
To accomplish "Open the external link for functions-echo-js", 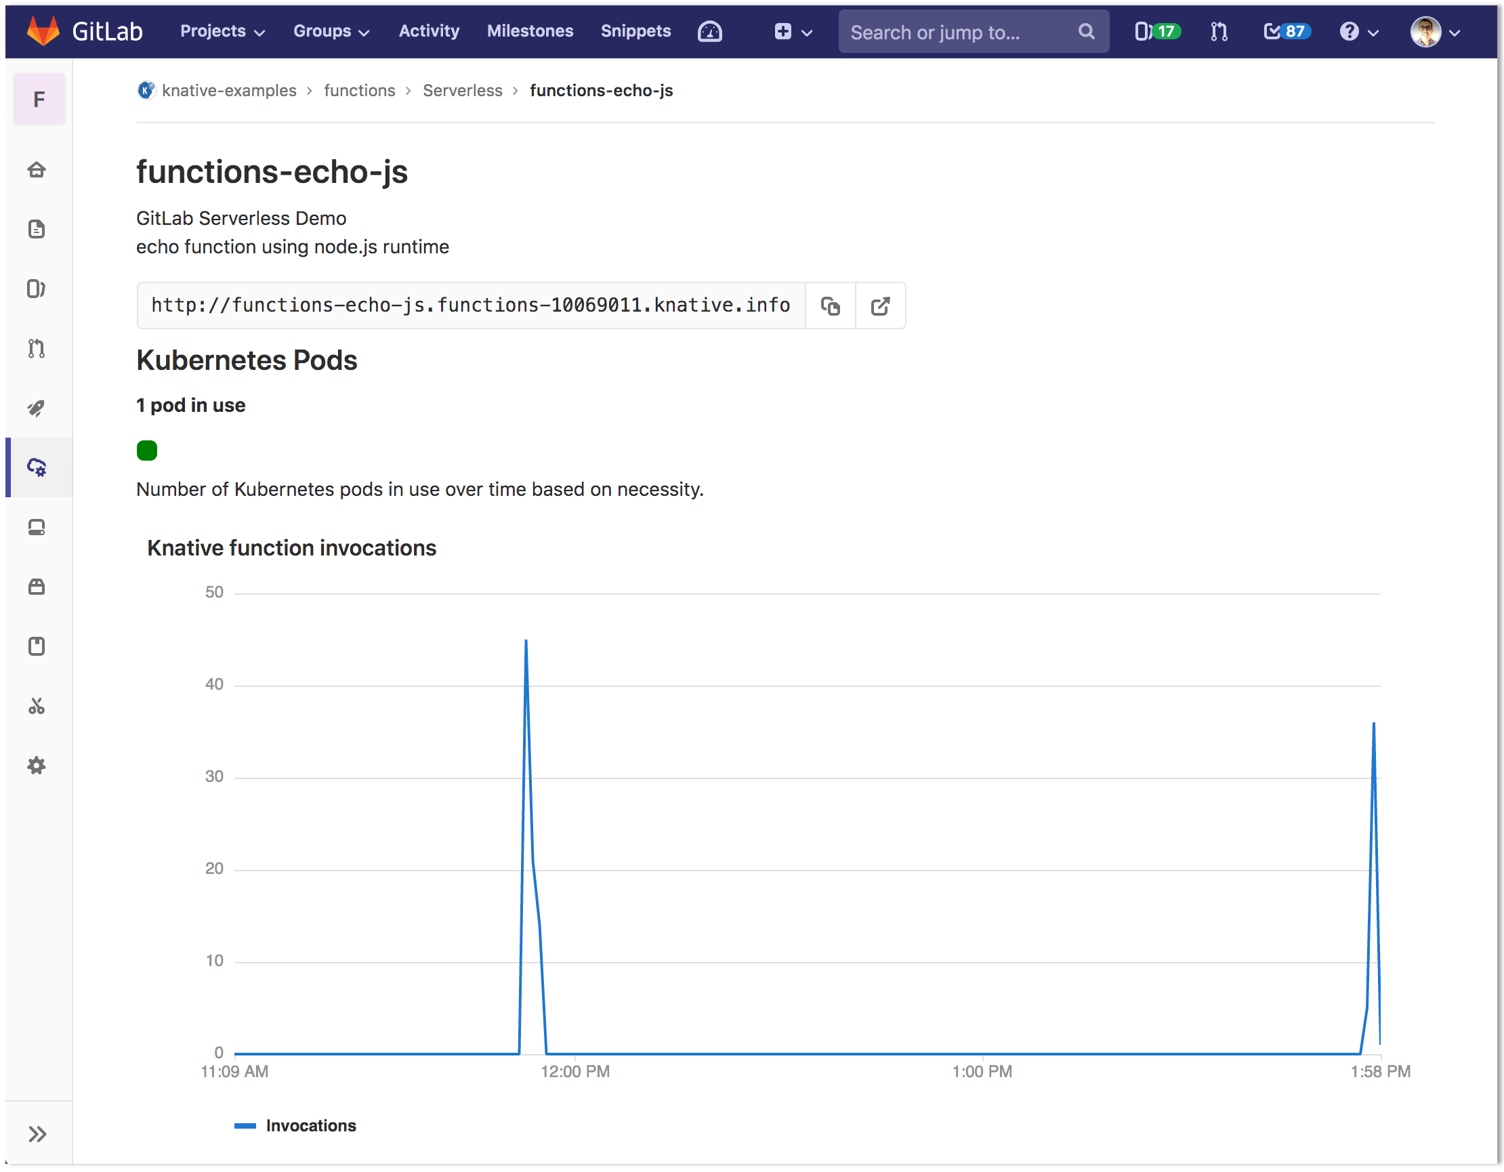I will [881, 304].
